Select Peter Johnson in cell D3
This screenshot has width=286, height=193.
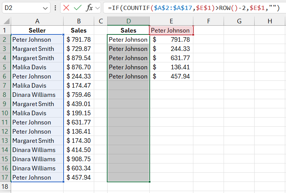pyautogui.click(x=128, y=49)
